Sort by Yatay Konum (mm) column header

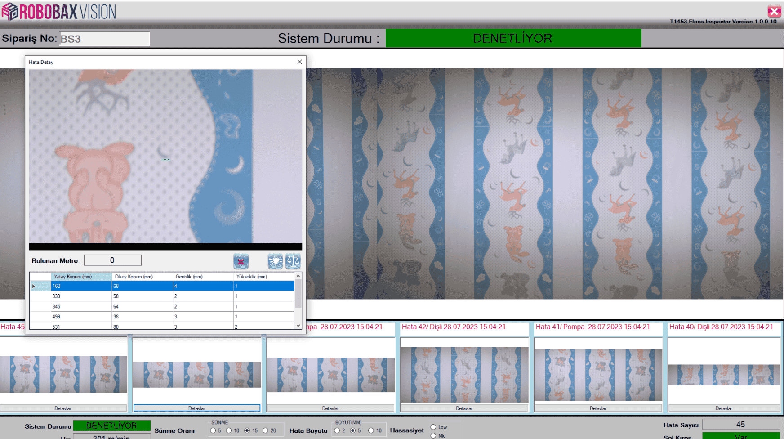[x=81, y=277]
